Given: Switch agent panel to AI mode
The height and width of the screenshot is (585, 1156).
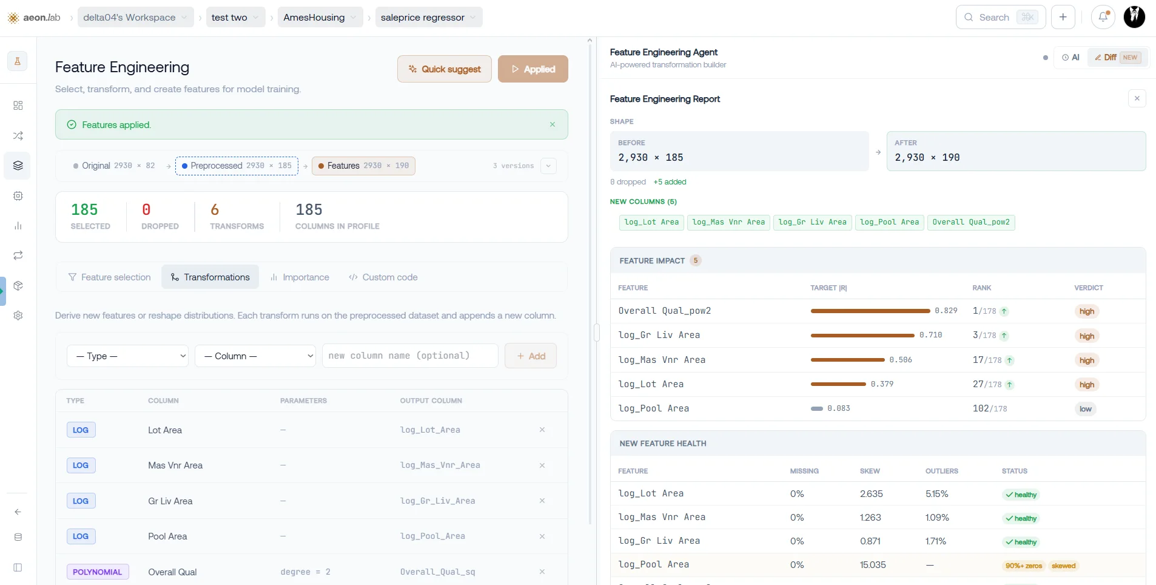Looking at the screenshot, I should coord(1070,57).
